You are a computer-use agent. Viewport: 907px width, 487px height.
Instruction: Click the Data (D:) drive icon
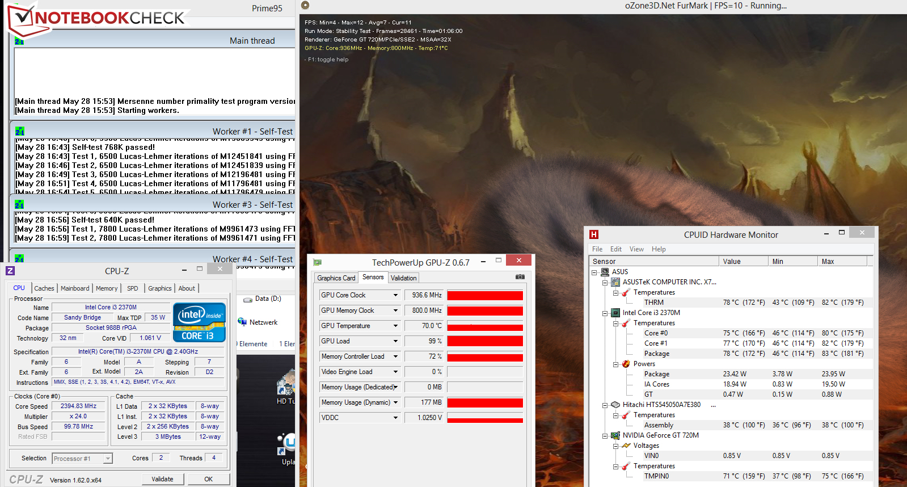[248, 299]
